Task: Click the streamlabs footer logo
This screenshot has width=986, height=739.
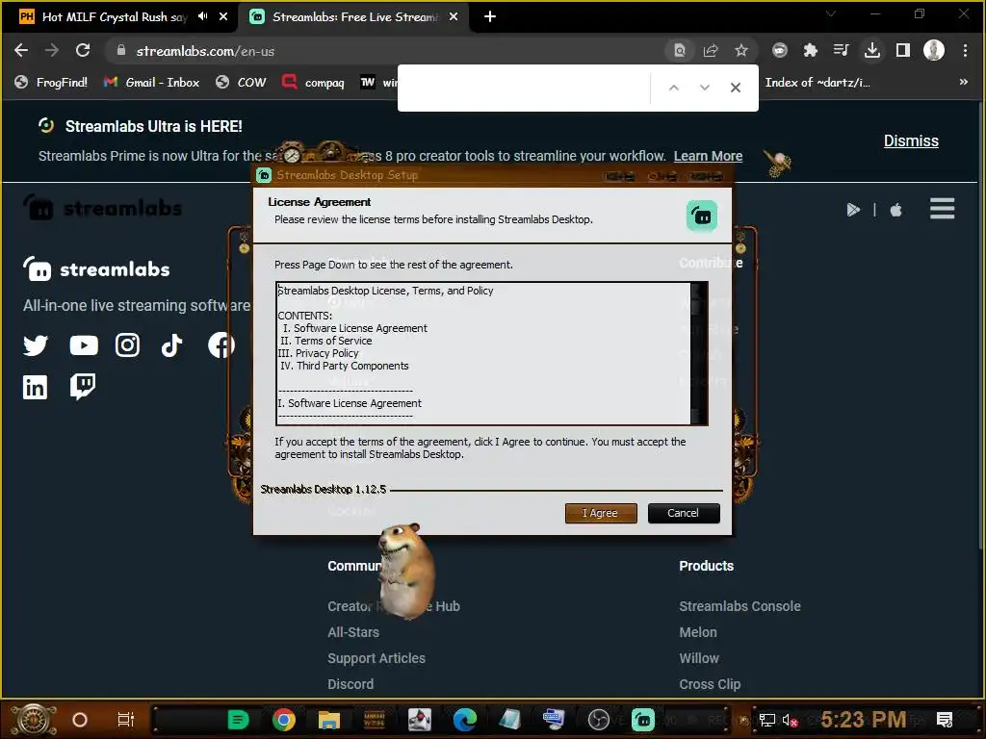Action: (96, 269)
